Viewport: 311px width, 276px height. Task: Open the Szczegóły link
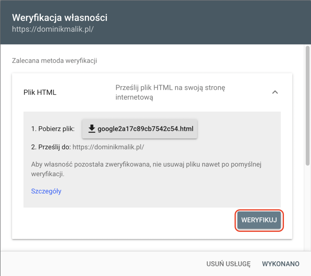pyautogui.click(x=46, y=191)
